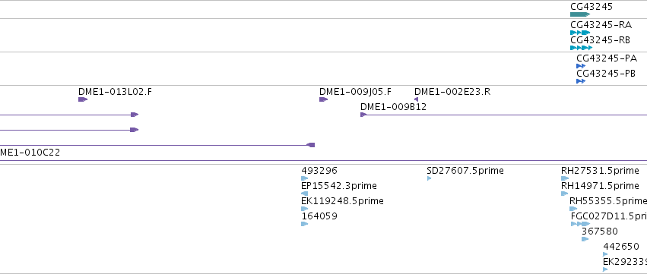Viewport: 647px width, 274px height.
Task: Click the RH27531.5prime label
Action: pos(600,171)
